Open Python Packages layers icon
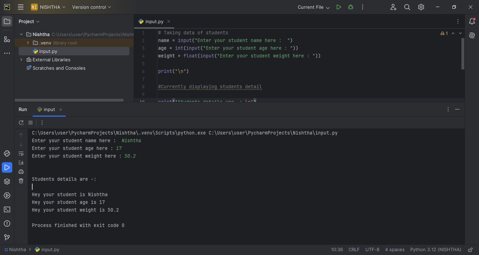479x255 pixels. (x=7, y=181)
